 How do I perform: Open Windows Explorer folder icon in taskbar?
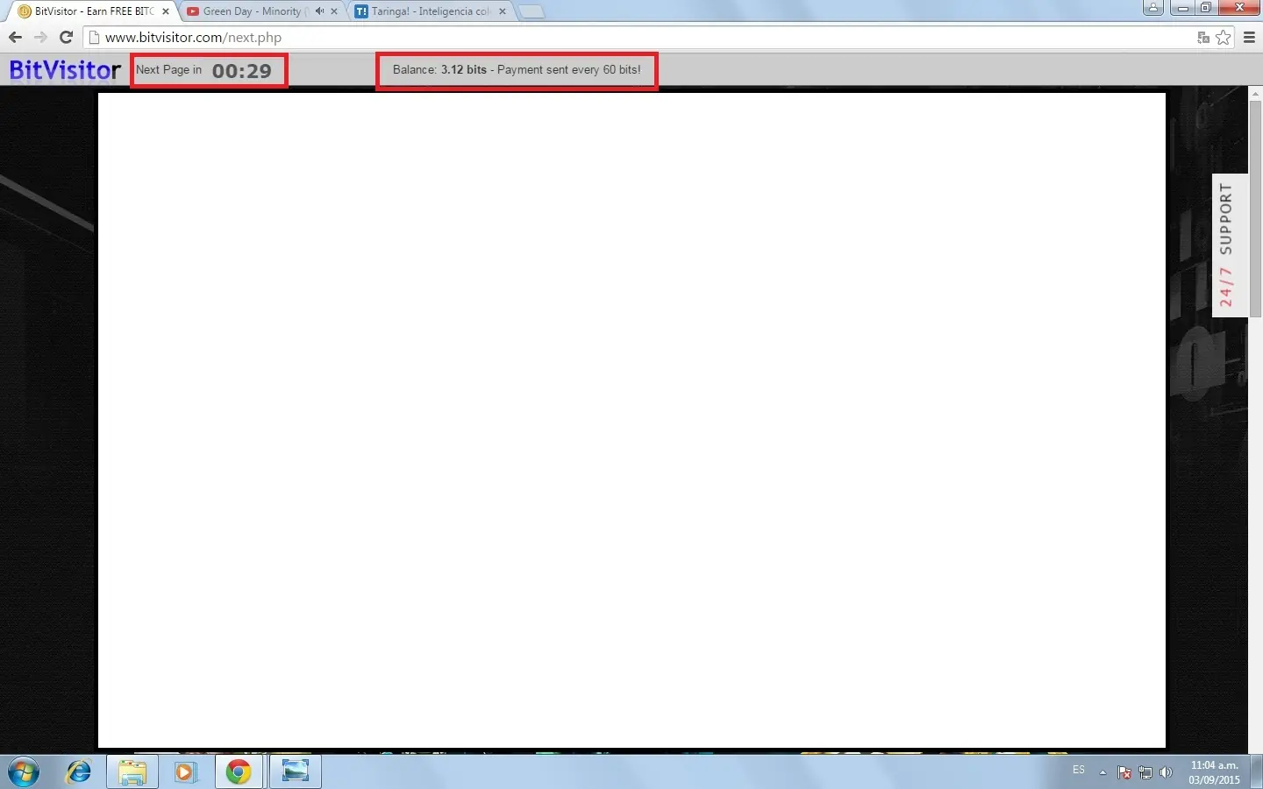132,772
